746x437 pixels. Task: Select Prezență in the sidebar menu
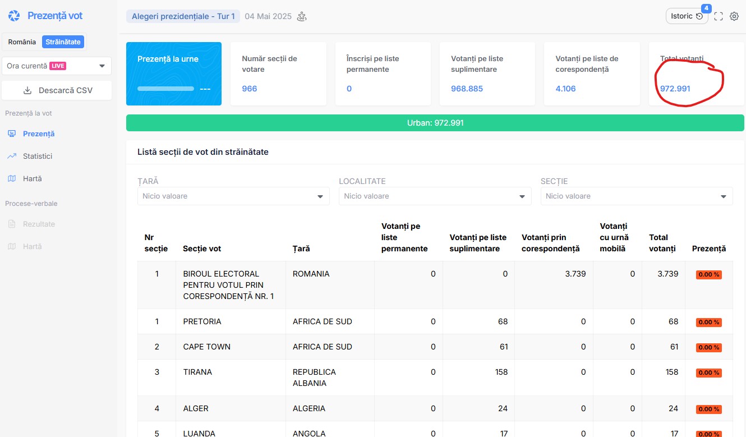click(x=38, y=134)
